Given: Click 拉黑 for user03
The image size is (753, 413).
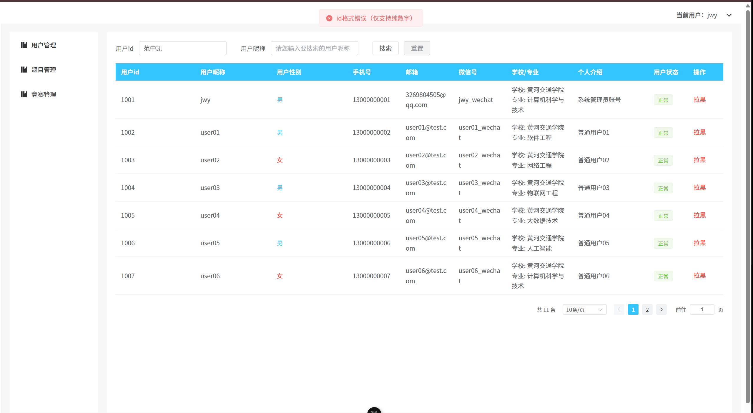Looking at the screenshot, I should coord(699,188).
